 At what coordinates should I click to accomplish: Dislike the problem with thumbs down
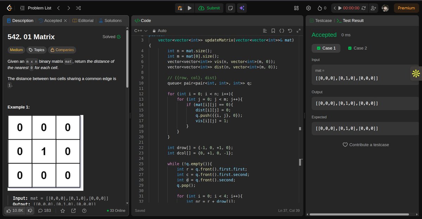click(30, 211)
